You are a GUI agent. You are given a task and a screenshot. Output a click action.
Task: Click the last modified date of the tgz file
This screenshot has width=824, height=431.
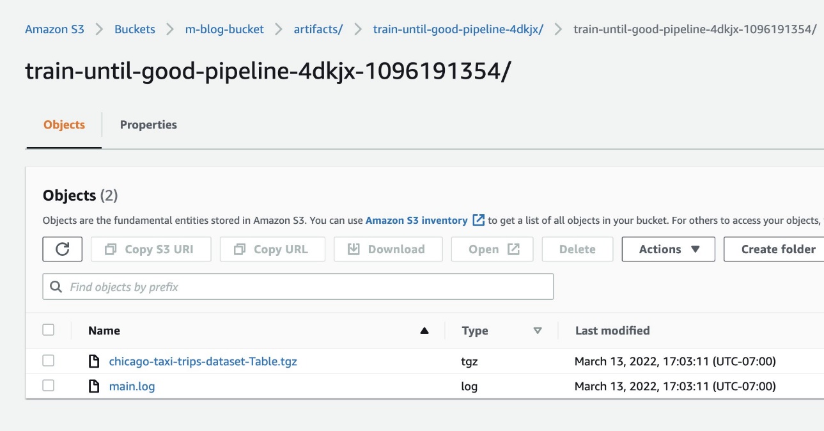(675, 361)
